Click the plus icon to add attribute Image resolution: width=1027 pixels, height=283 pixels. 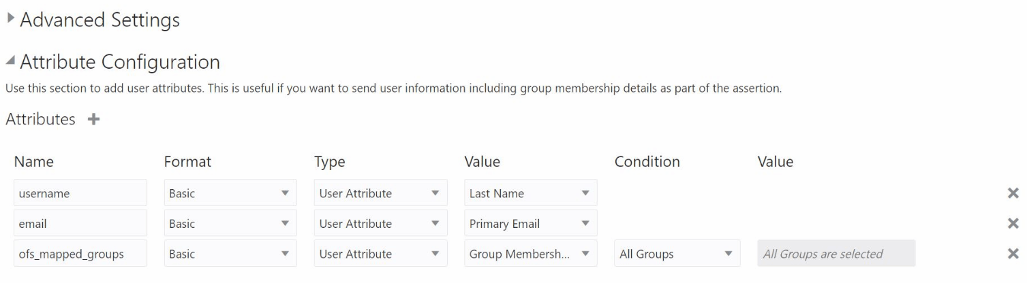[x=93, y=119]
